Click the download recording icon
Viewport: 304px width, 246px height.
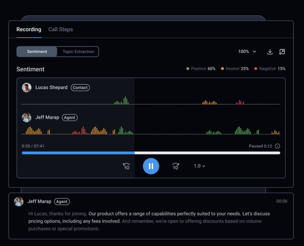point(270,52)
